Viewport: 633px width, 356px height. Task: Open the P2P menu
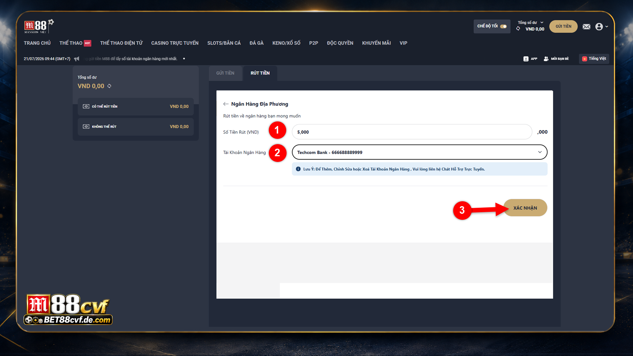coord(313,43)
